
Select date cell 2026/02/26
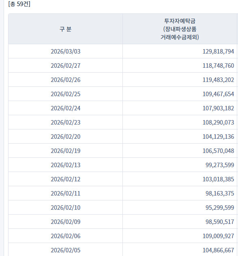pos(65,80)
